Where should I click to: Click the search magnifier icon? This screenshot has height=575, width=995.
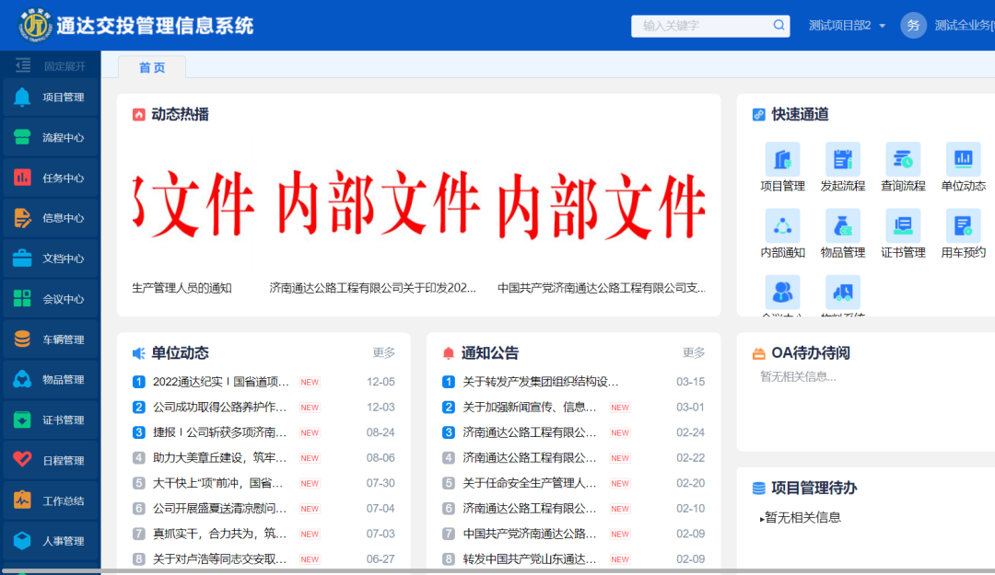(778, 26)
